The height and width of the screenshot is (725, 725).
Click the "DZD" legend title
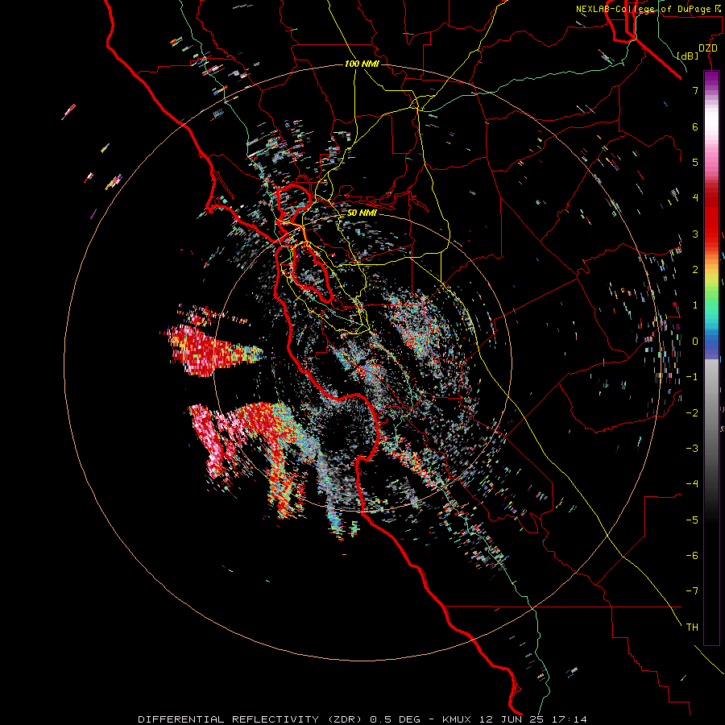[x=708, y=48]
